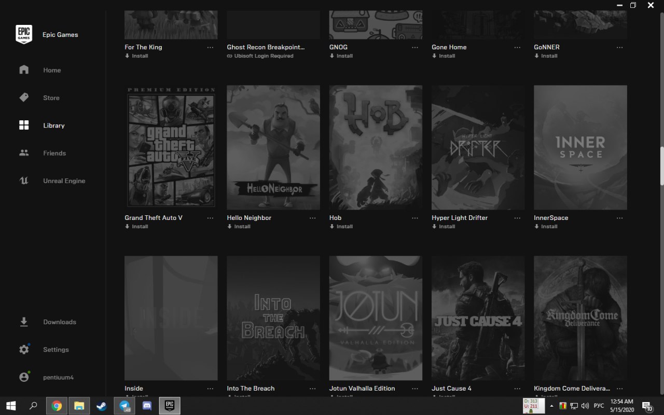The height and width of the screenshot is (415, 664).
Task: Open the Friends list
Action: pyautogui.click(x=54, y=153)
